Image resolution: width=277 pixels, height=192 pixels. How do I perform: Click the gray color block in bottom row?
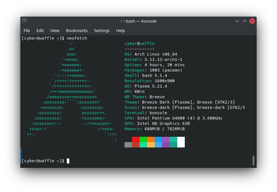coord(128,145)
